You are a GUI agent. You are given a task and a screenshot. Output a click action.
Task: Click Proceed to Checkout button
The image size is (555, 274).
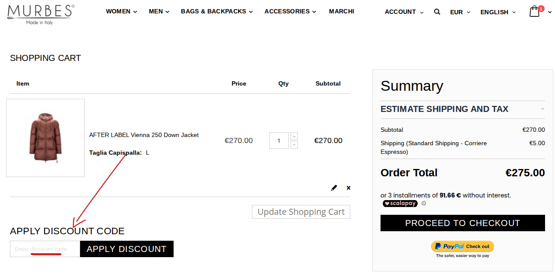click(462, 223)
